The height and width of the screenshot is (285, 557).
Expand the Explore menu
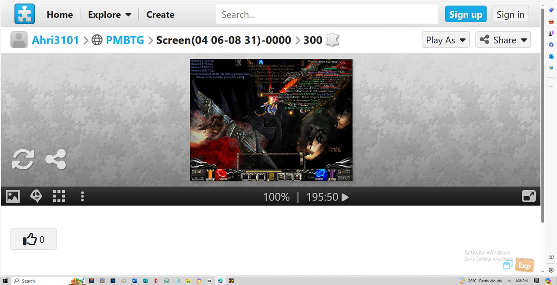click(x=110, y=14)
